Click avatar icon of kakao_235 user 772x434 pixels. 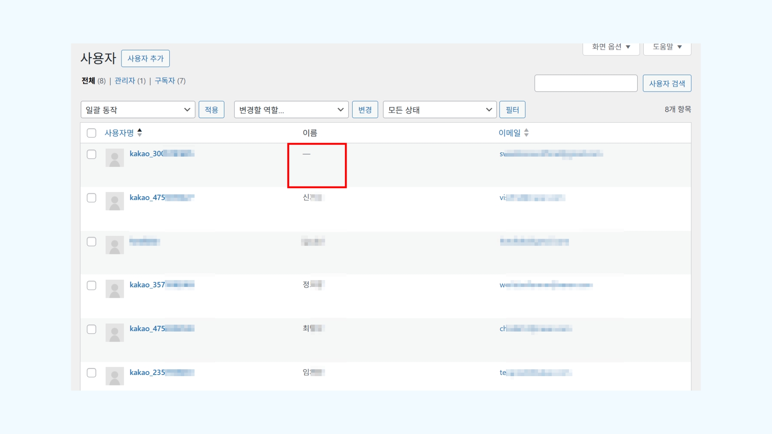pos(115,376)
